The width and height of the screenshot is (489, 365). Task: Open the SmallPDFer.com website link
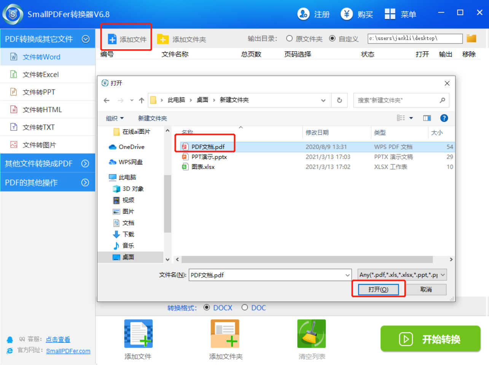point(68,351)
